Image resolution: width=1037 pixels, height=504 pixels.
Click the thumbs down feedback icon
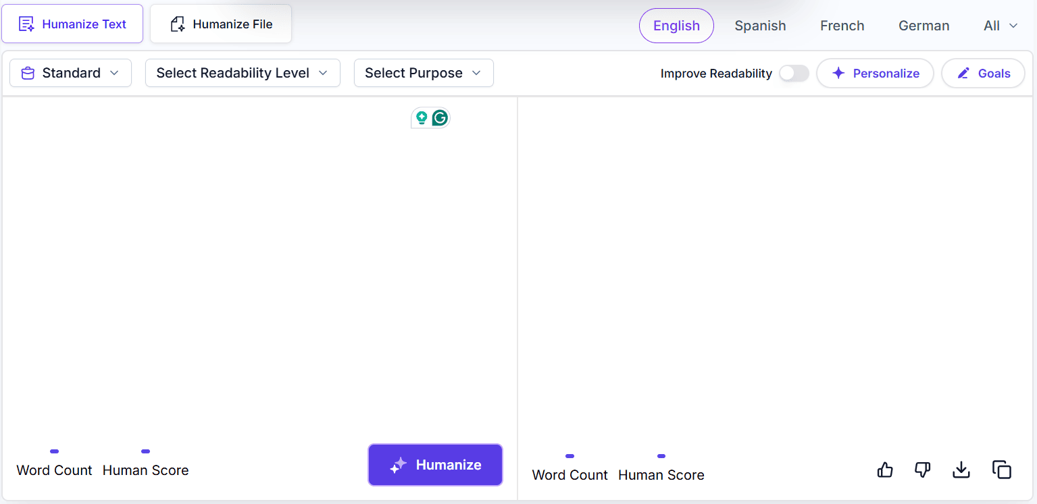point(923,470)
